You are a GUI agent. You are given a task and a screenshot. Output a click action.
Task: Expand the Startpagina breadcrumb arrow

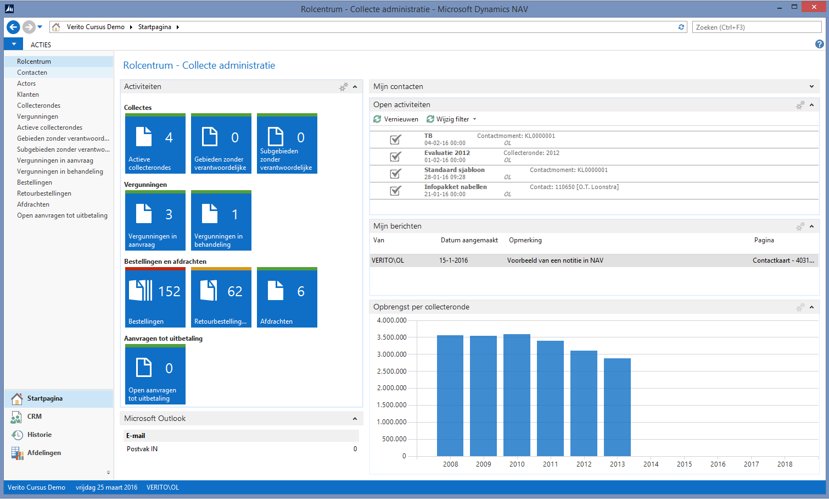coord(178,27)
